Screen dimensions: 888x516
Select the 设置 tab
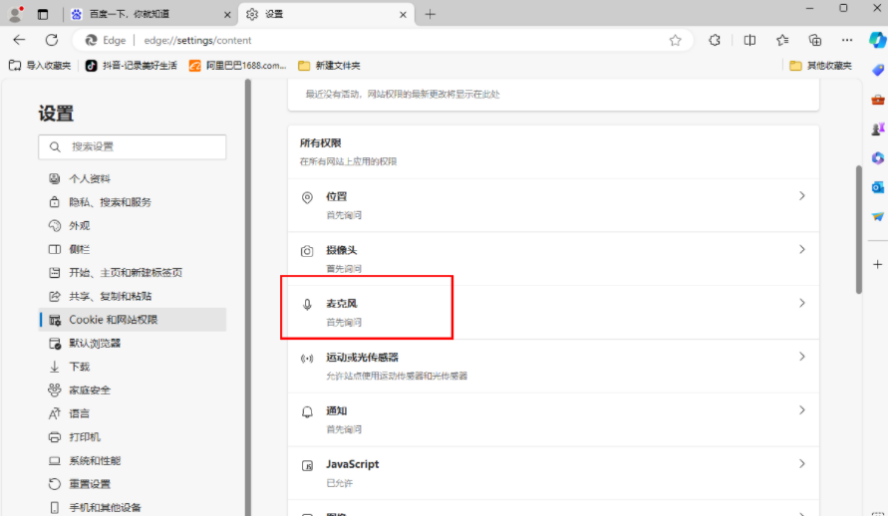coord(326,14)
